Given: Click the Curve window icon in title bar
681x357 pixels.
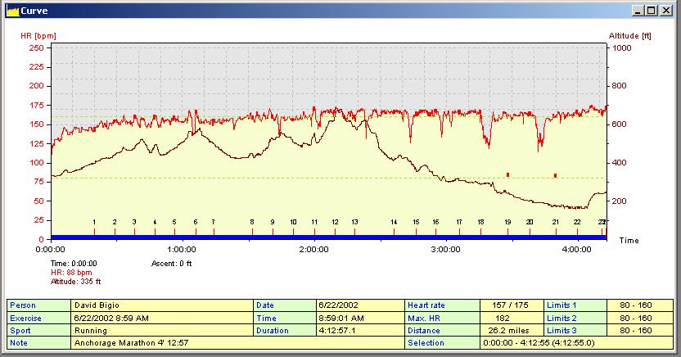Looking at the screenshot, I should tap(12, 11).
